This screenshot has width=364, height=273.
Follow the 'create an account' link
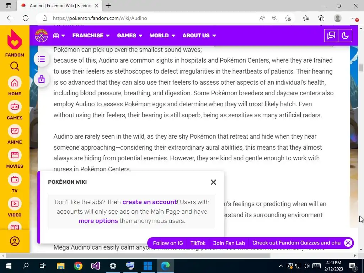[150, 202]
